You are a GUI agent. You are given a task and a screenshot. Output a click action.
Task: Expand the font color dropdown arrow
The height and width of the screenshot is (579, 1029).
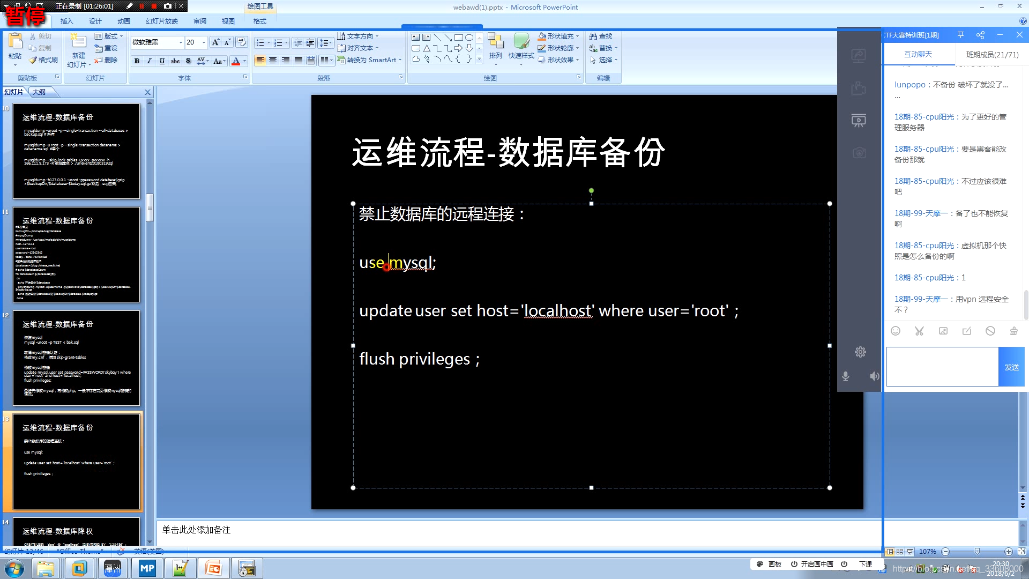(245, 61)
